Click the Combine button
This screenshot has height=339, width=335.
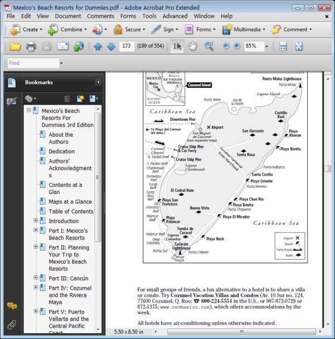[70, 30]
